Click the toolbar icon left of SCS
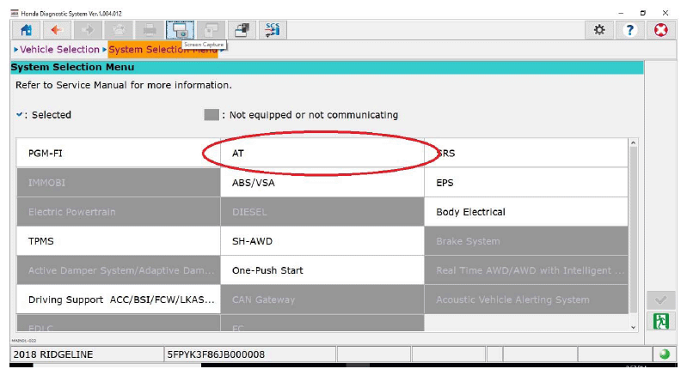The width and height of the screenshot is (687, 375). (x=242, y=30)
